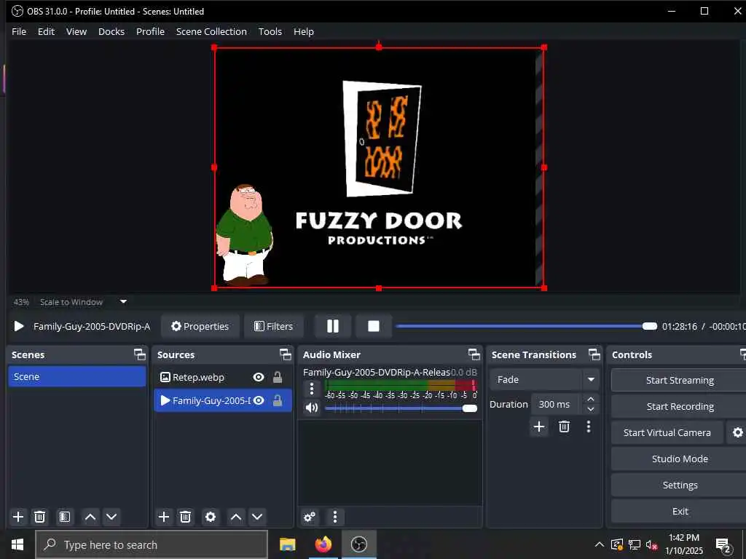746x559 pixels.
Task: Open the File menu
Action: click(19, 31)
